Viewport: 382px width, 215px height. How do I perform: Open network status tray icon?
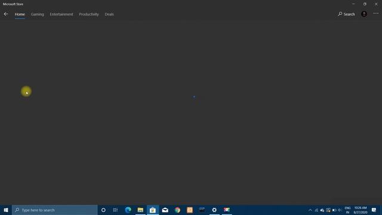(316, 210)
